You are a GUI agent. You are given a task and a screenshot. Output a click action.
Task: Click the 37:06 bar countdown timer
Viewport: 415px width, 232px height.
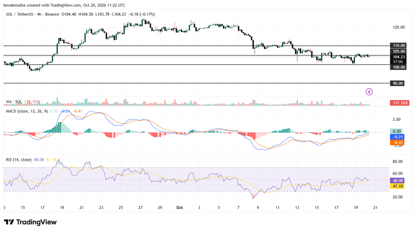point(398,62)
